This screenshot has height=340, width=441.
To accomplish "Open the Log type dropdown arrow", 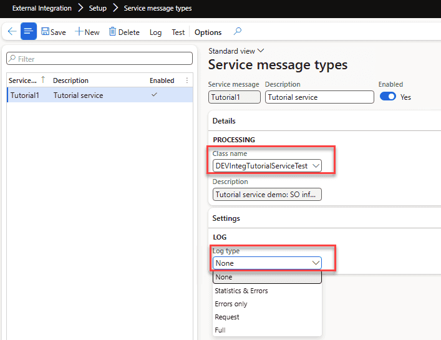I will pyautogui.click(x=316, y=263).
